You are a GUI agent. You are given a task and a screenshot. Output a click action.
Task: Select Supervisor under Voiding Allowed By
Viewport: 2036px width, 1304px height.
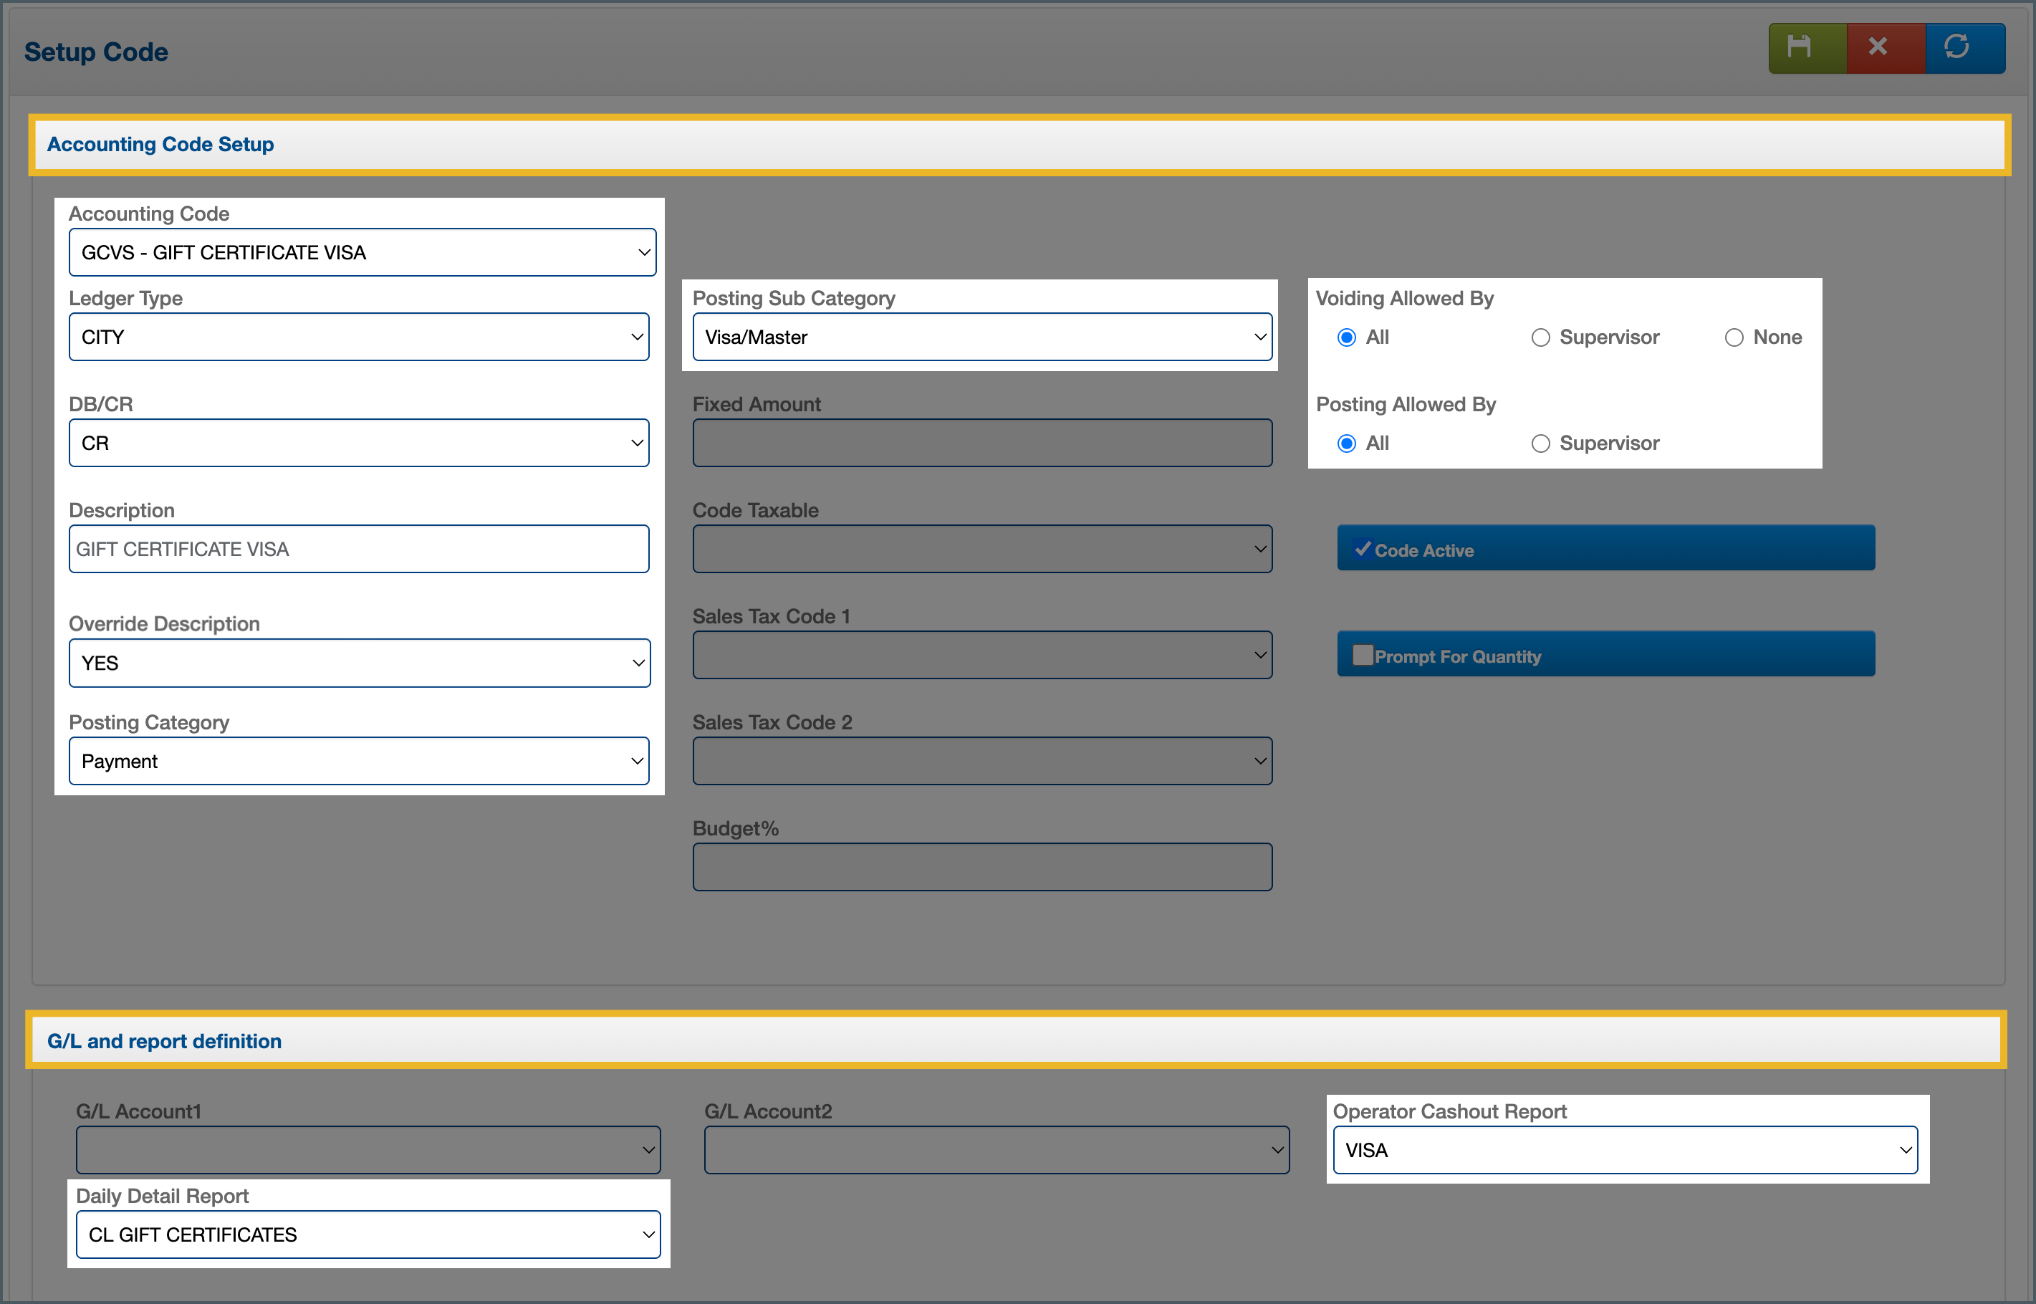1540,338
